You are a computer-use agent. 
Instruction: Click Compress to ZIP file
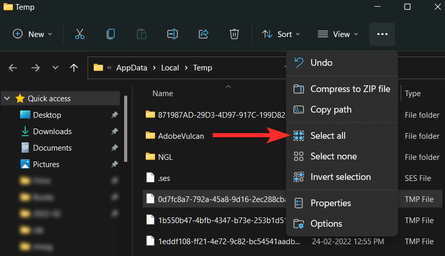click(350, 89)
